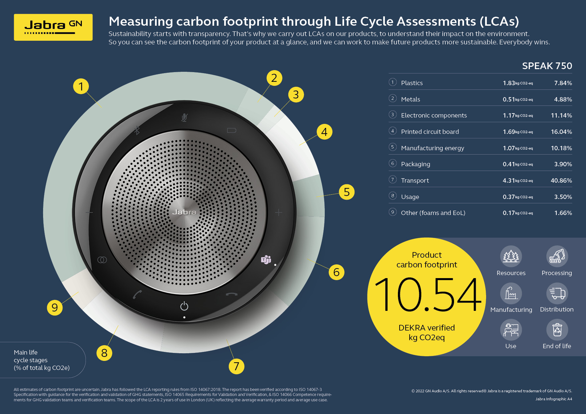The image size is (586, 414).
Task: Click the Processing excavator icon
Action: (x=557, y=256)
